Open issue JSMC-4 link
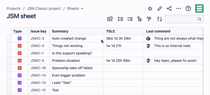This screenshot has width=210, height=95. (37, 46)
